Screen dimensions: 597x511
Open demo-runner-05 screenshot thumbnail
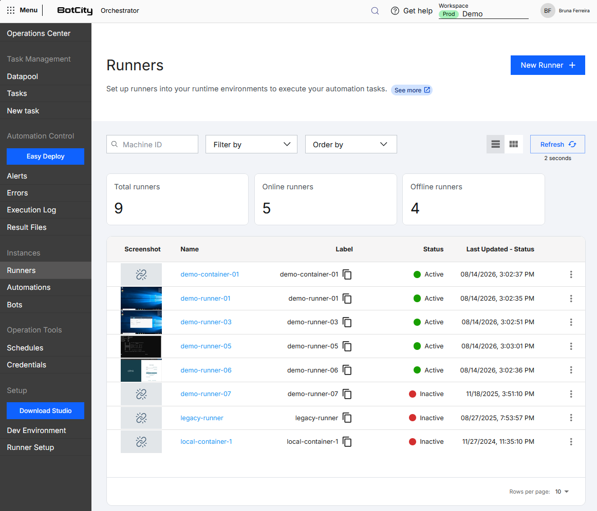click(141, 346)
